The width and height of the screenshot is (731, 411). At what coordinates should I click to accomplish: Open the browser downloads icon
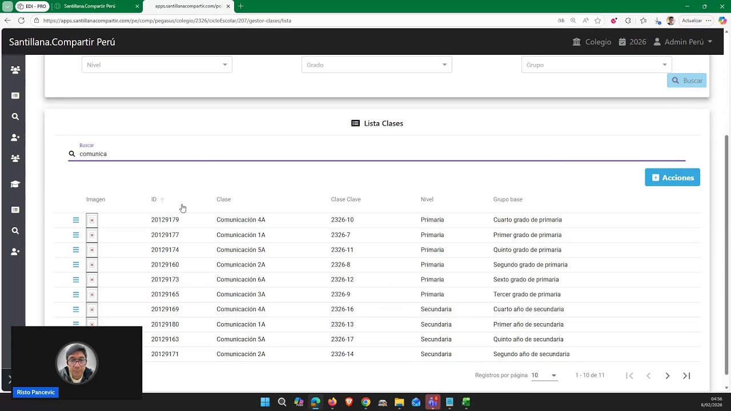tap(658, 21)
